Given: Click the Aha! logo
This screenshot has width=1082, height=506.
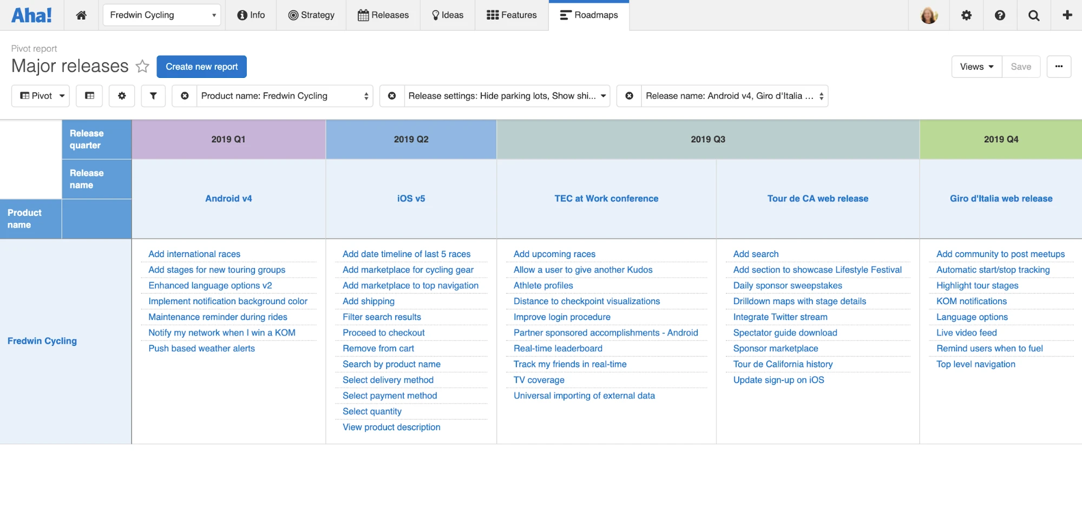Looking at the screenshot, I should tap(31, 15).
